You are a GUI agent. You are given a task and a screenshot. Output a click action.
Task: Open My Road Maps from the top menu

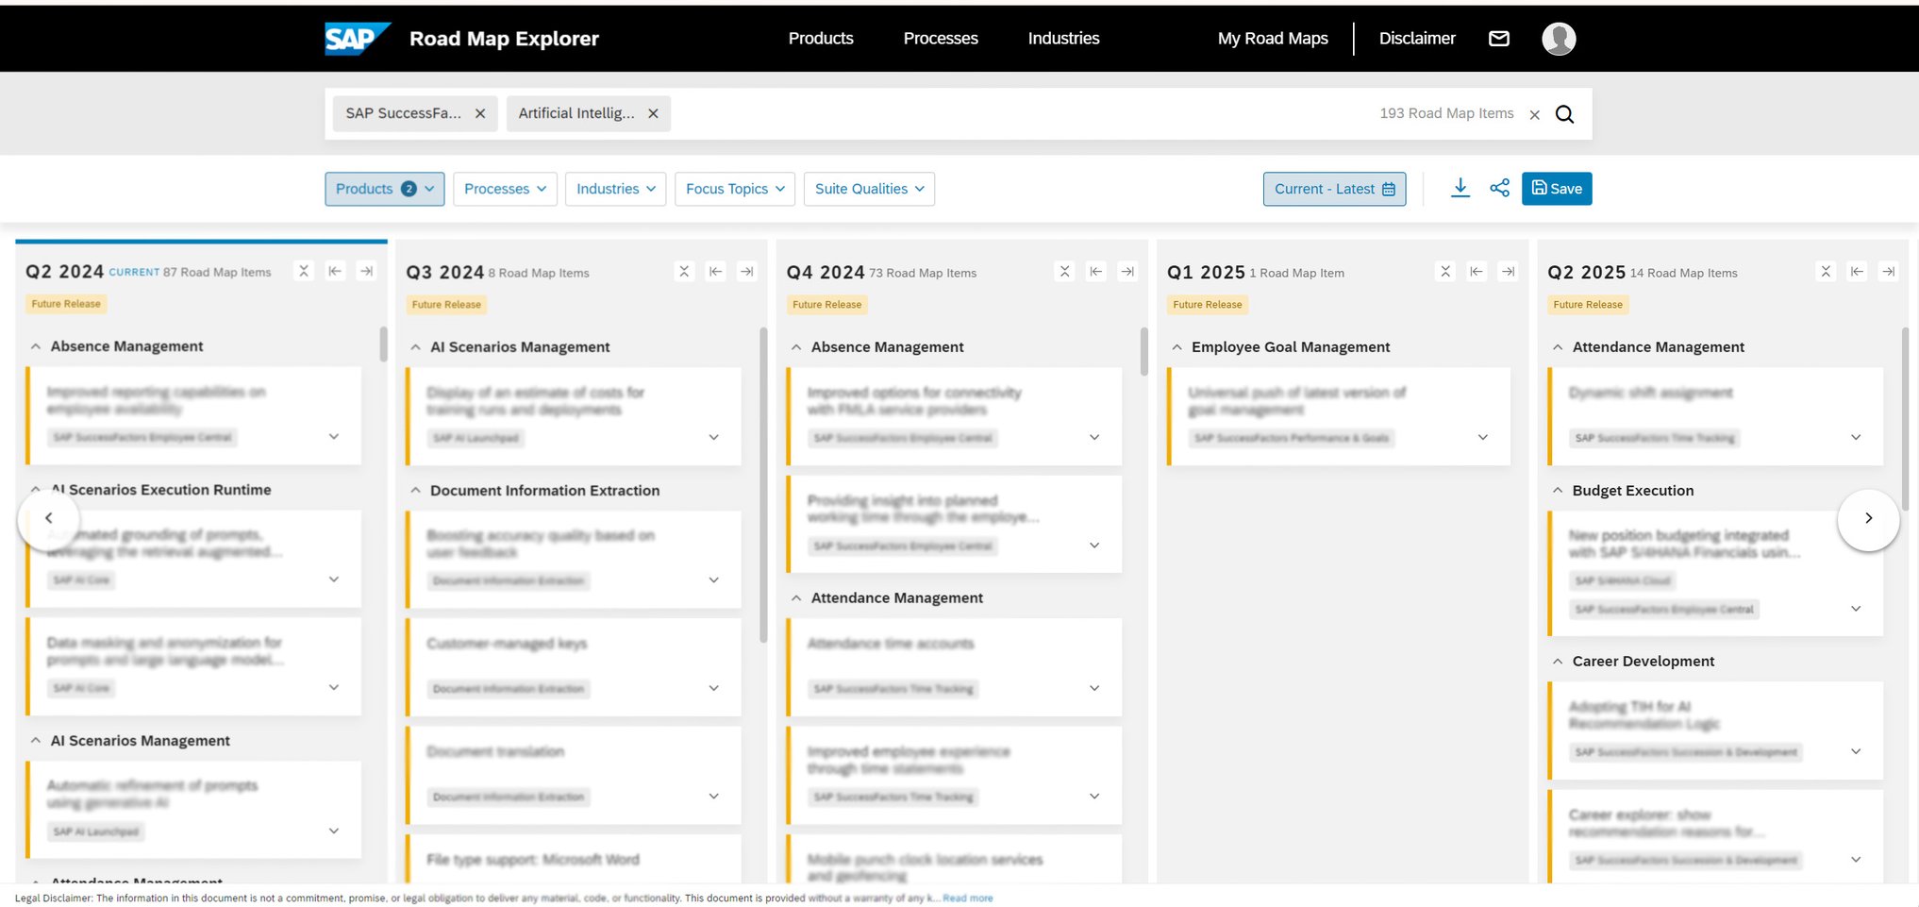tap(1273, 39)
